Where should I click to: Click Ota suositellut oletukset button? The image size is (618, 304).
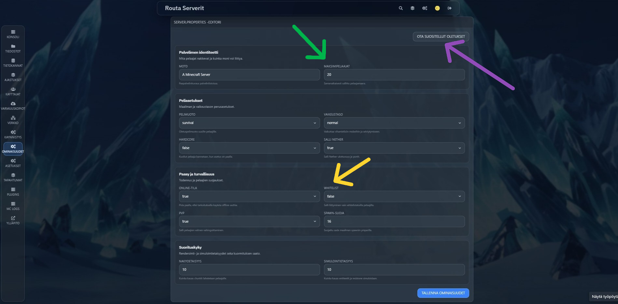click(441, 36)
